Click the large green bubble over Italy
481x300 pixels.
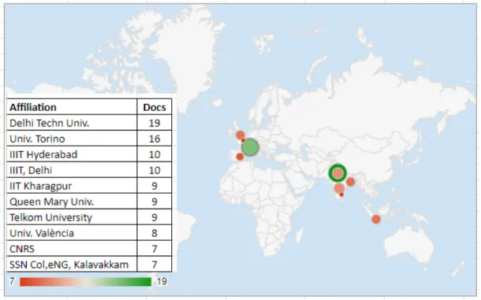point(250,147)
